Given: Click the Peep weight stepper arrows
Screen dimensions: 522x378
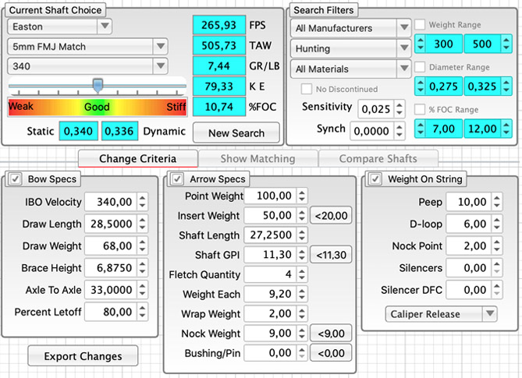Looking at the screenshot, I should click(x=497, y=201).
